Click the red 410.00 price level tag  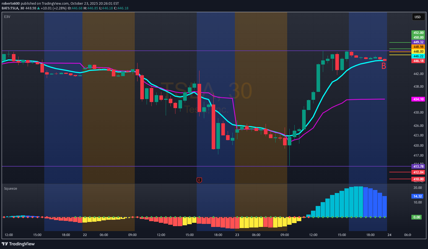[x=418, y=179]
